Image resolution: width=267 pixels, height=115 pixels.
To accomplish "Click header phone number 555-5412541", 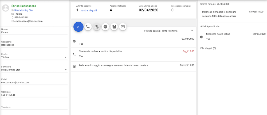I will point(21,18).
